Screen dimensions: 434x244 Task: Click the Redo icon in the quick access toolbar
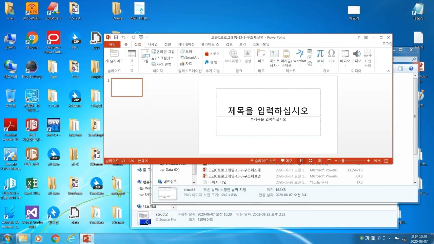[x=134, y=37]
